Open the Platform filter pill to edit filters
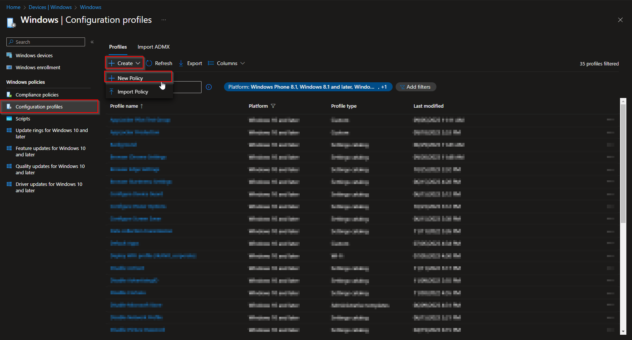The width and height of the screenshot is (632, 340). tap(308, 87)
